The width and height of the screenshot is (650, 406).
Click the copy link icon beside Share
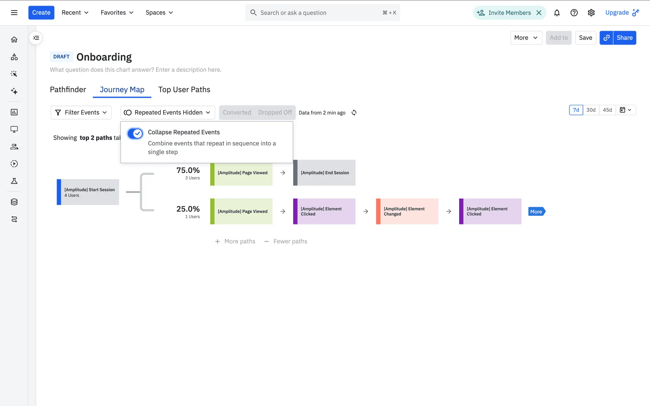click(x=606, y=38)
